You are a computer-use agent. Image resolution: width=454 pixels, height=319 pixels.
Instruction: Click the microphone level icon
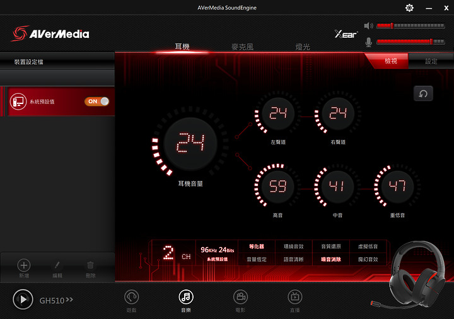point(368,42)
